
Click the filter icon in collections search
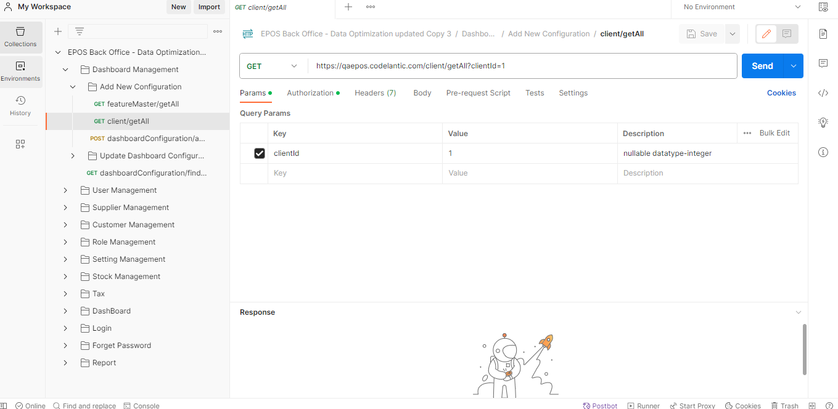tap(80, 31)
